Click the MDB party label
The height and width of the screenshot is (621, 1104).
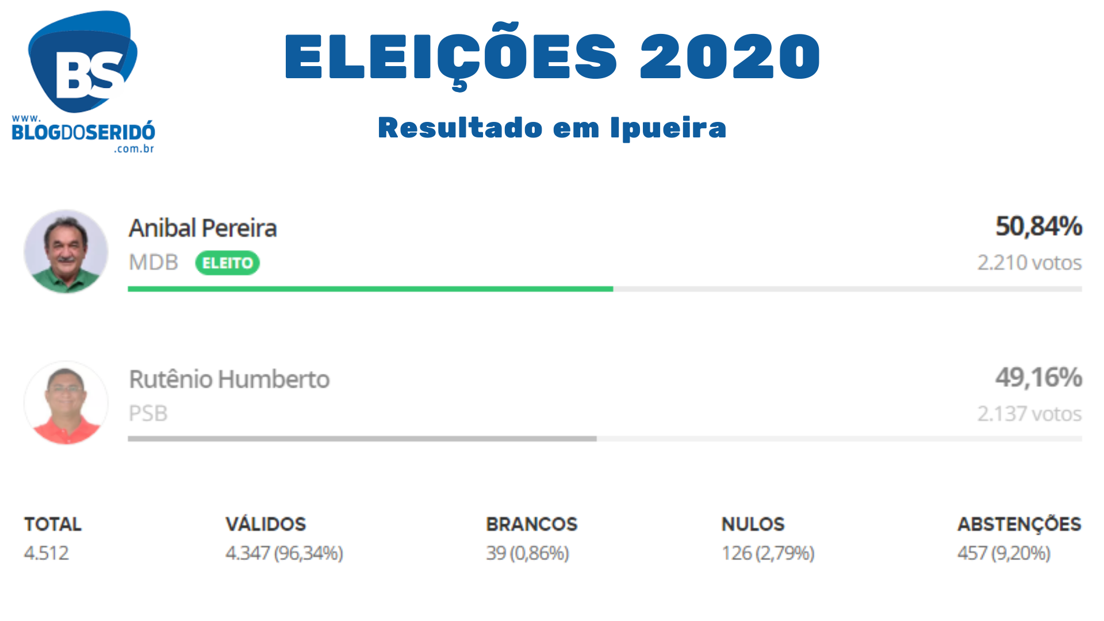[x=154, y=263]
